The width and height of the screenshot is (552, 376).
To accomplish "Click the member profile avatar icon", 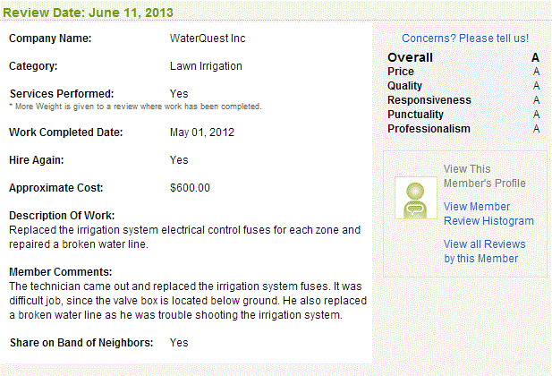I will (x=416, y=198).
